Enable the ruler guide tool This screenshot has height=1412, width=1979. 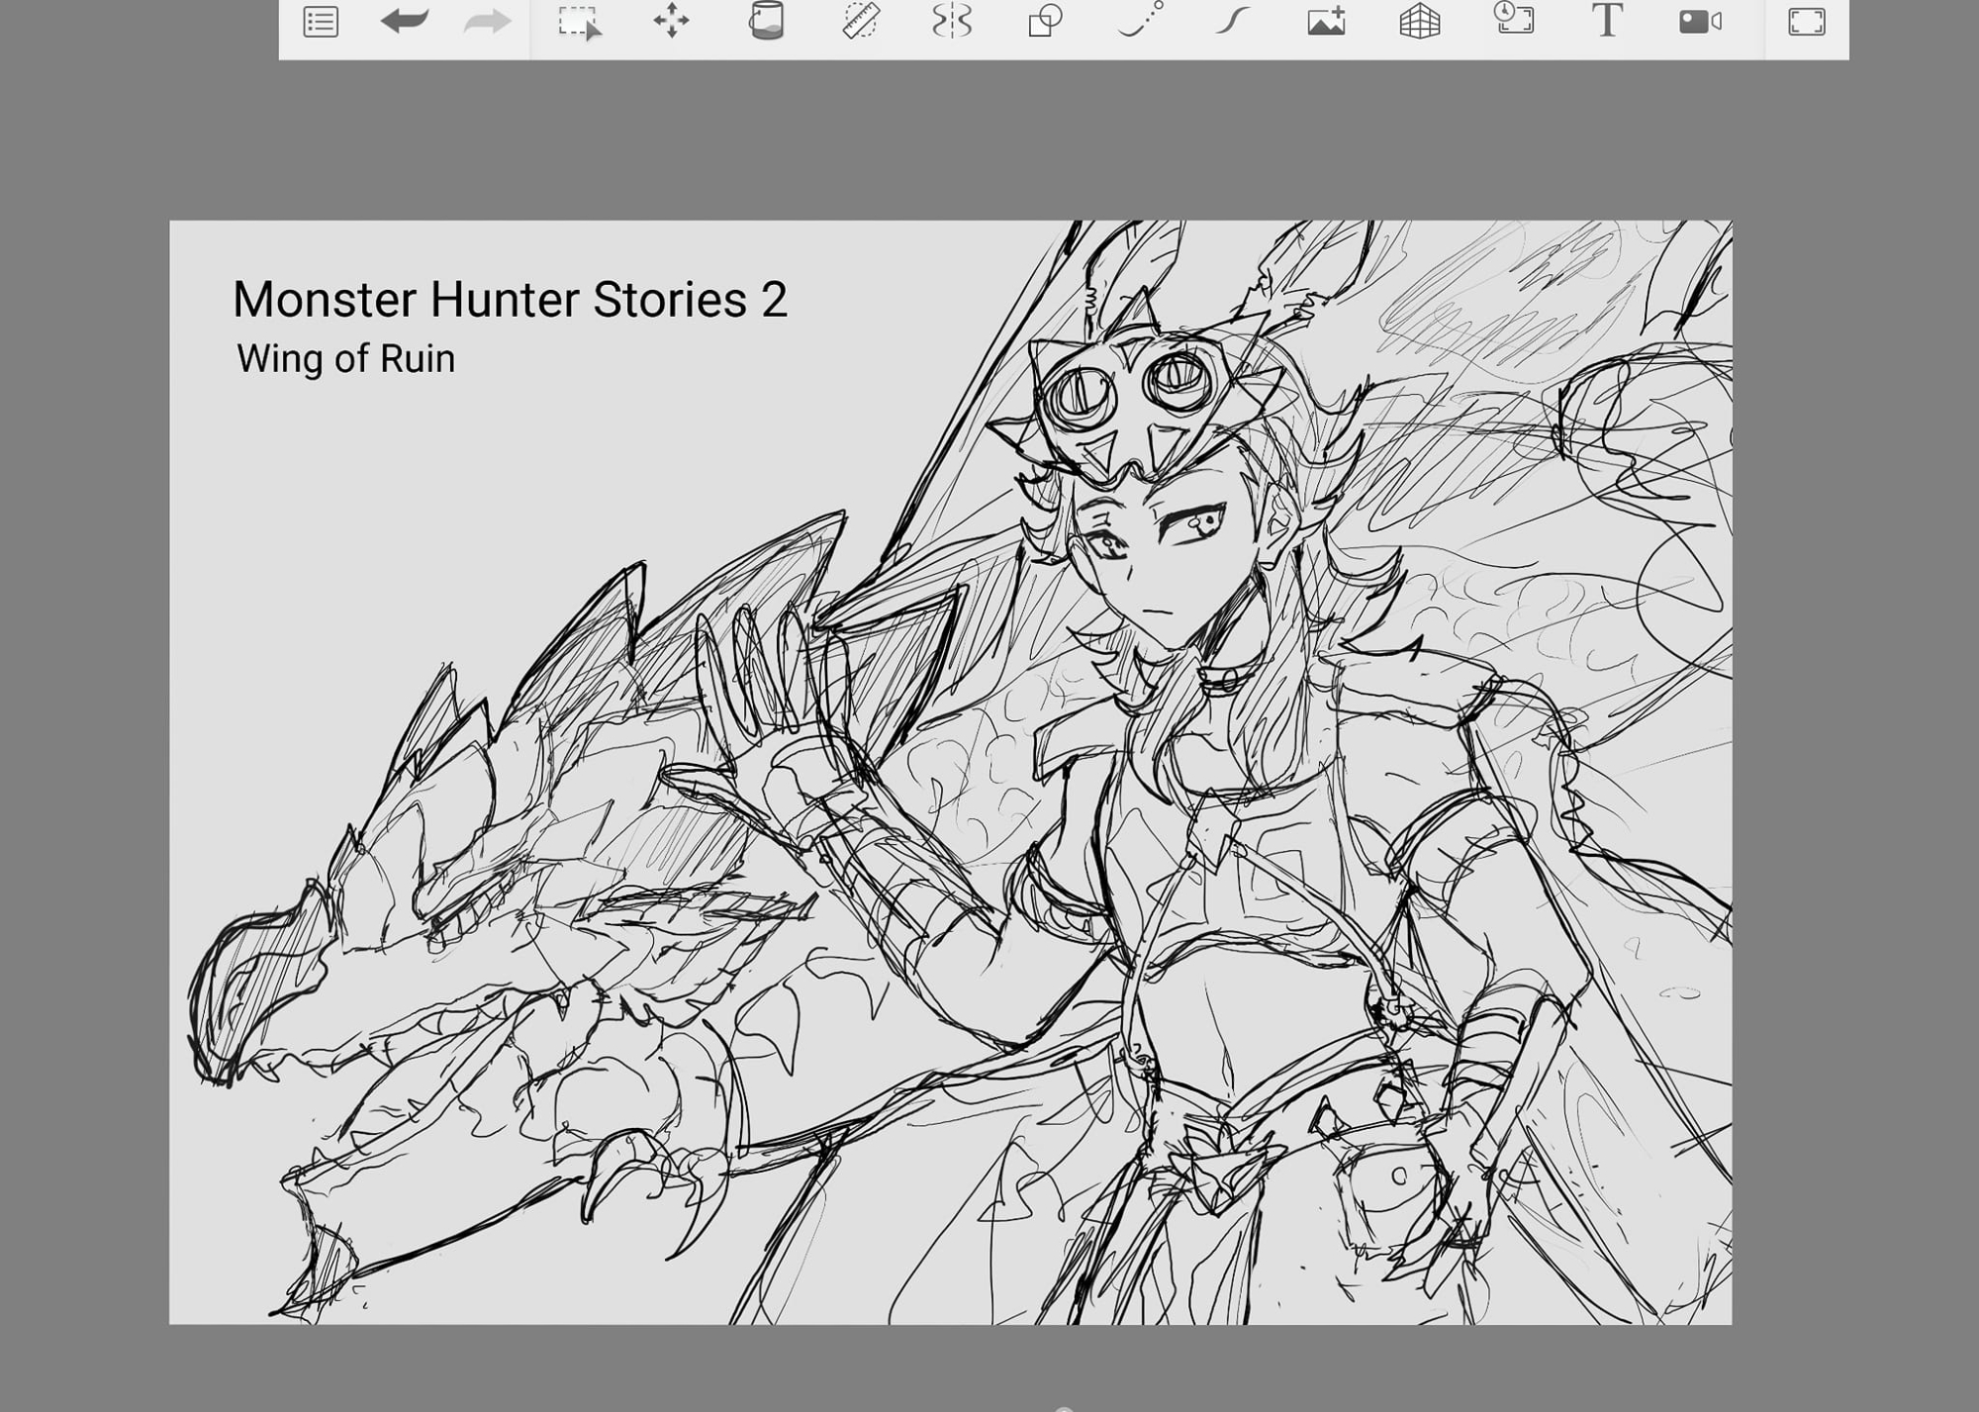[x=860, y=22]
